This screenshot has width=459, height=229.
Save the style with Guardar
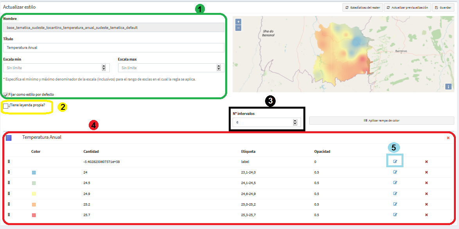coord(443,7)
